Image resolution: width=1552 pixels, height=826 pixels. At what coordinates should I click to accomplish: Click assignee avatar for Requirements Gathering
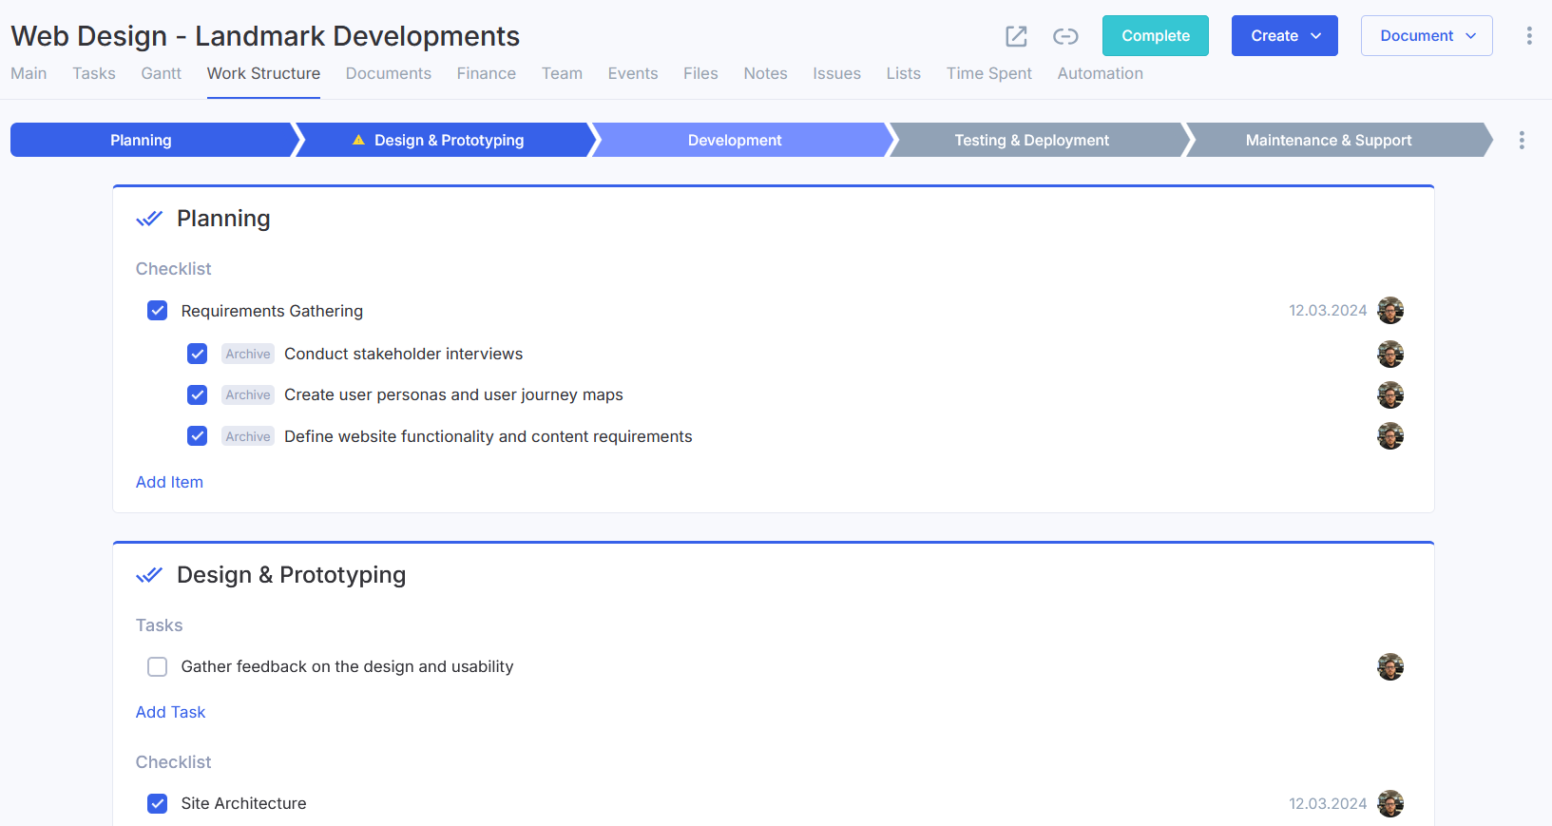coord(1389,311)
